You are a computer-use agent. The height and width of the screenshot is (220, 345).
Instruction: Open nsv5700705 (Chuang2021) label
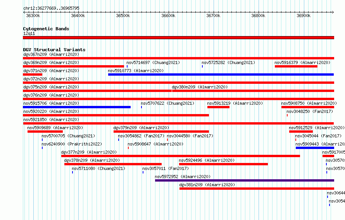[68, 136]
